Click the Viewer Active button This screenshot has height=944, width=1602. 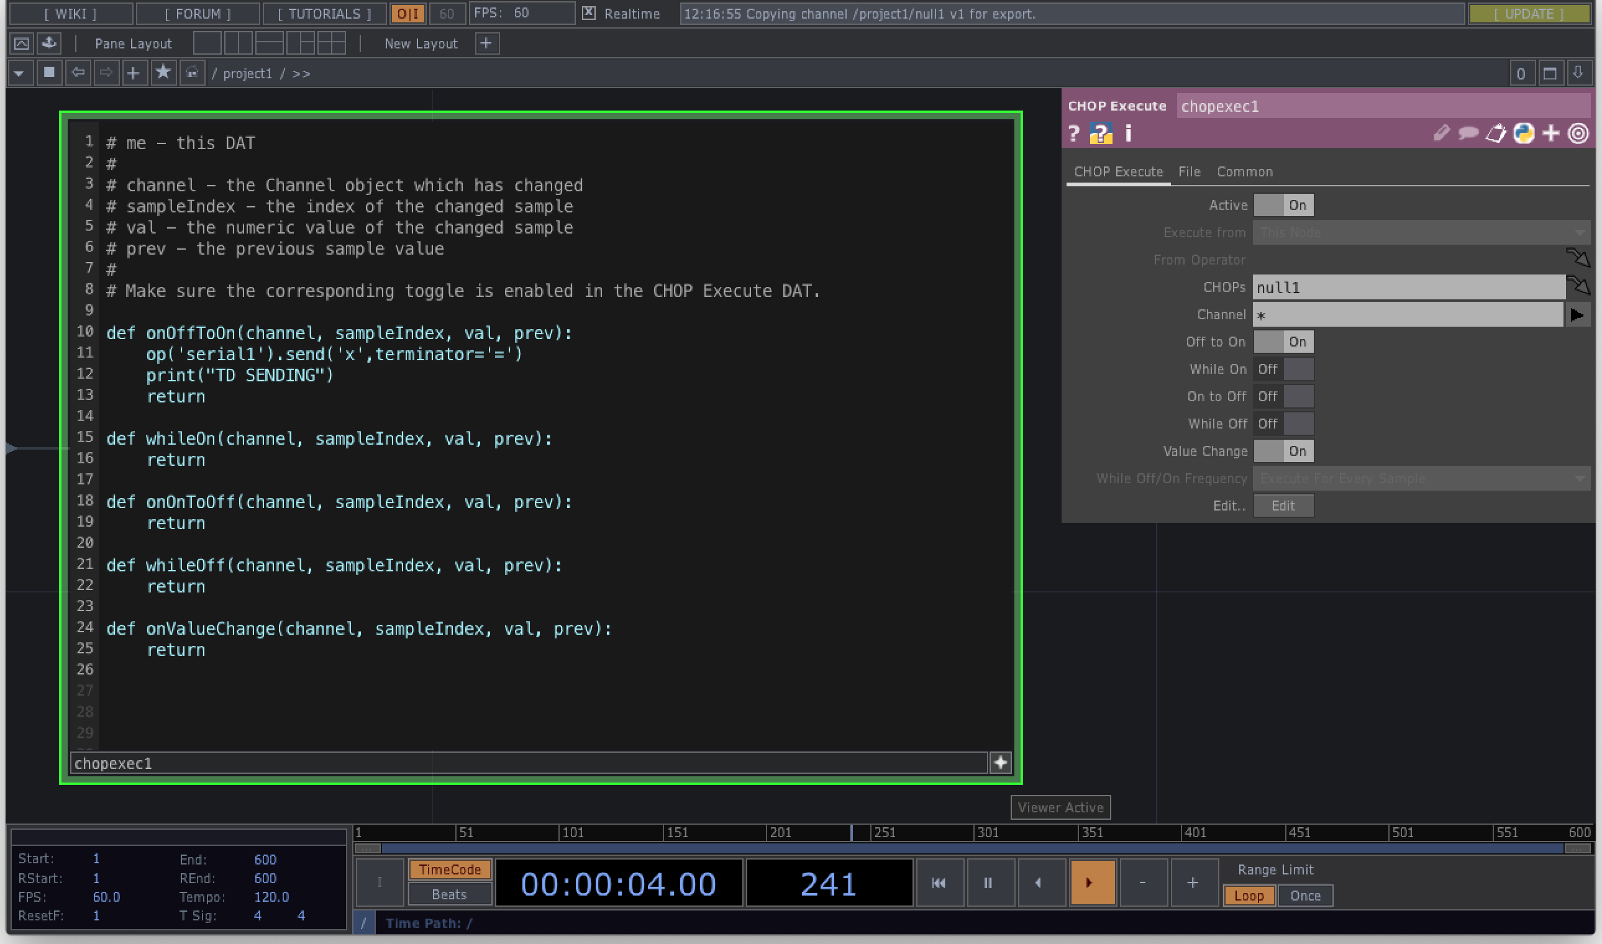point(1060,807)
